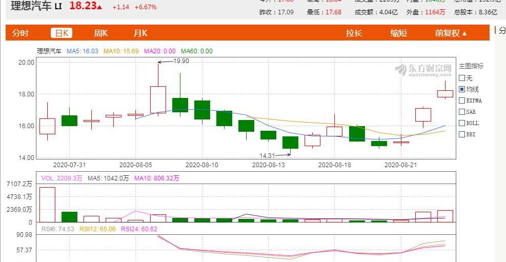Image resolution: width=506 pixels, height=262 pixels.
Task: Click the 2020-08-05 date axis label
Action: tap(135, 165)
